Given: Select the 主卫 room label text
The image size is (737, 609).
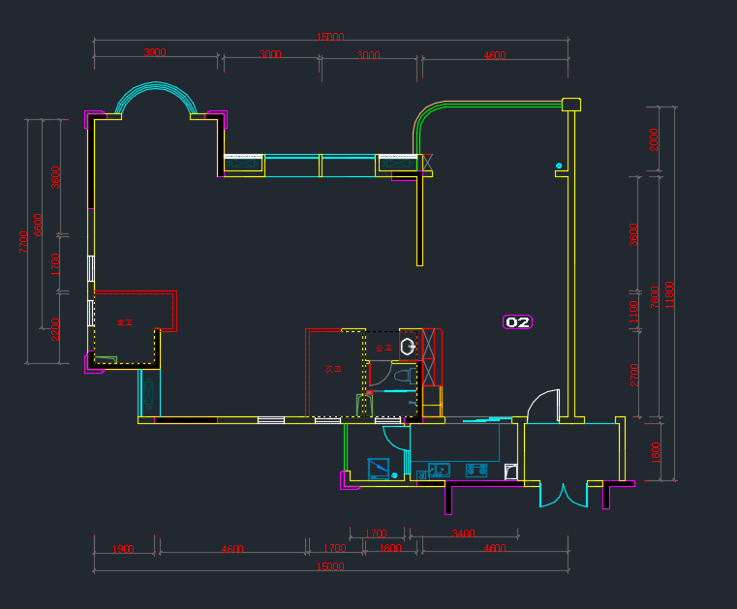Looking at the screenshot, I should coord(124,322).
